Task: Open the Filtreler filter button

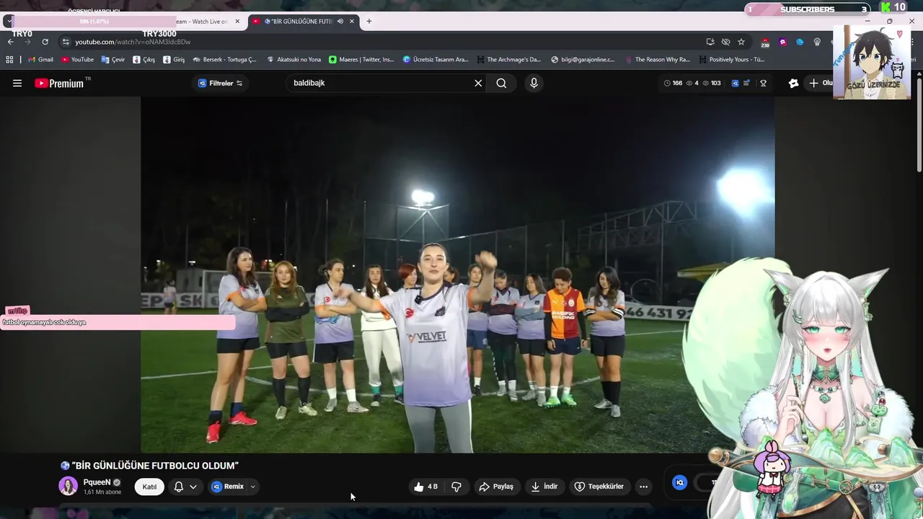Action: pyautogui.click(x=220, y=83)
